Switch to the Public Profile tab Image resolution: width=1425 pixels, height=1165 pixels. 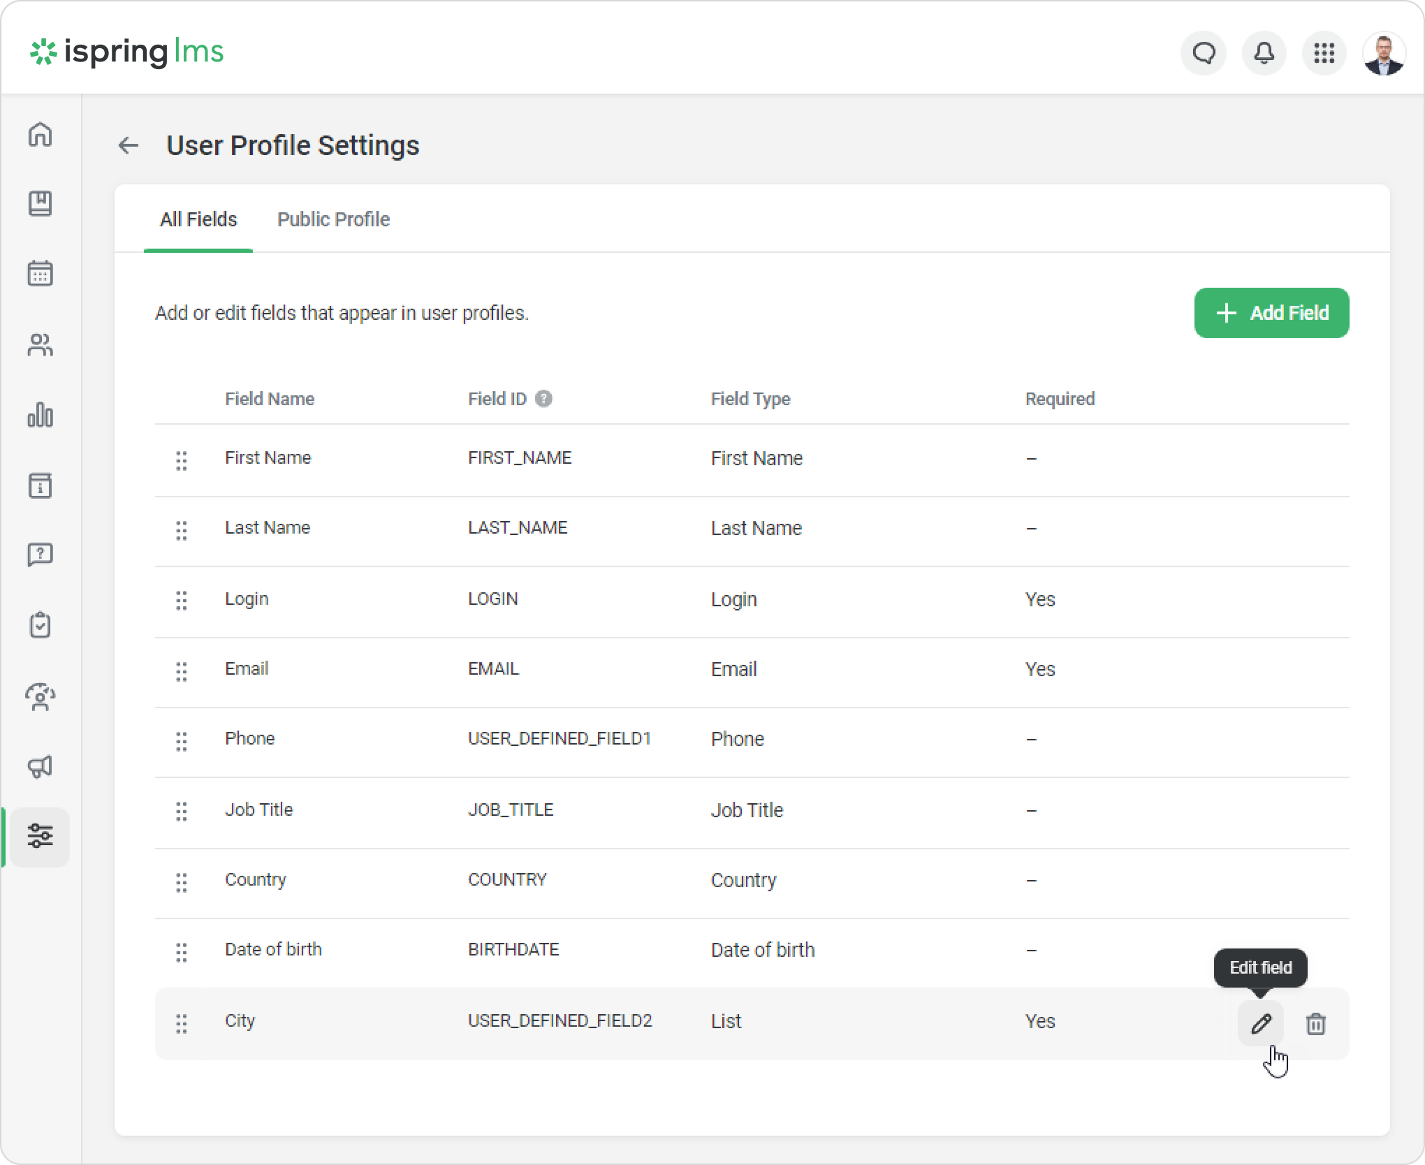[333, 219]
